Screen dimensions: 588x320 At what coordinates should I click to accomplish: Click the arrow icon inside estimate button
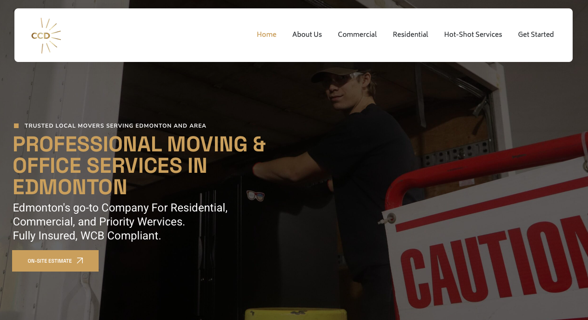[x=80, y=261]
